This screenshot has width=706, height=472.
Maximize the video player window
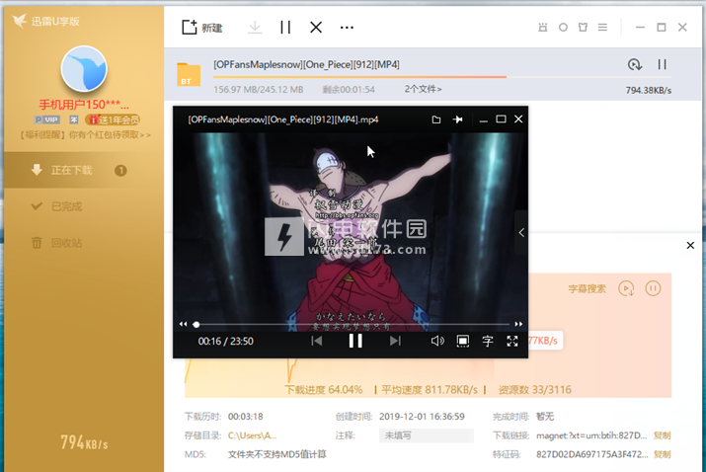click(501, 119)
